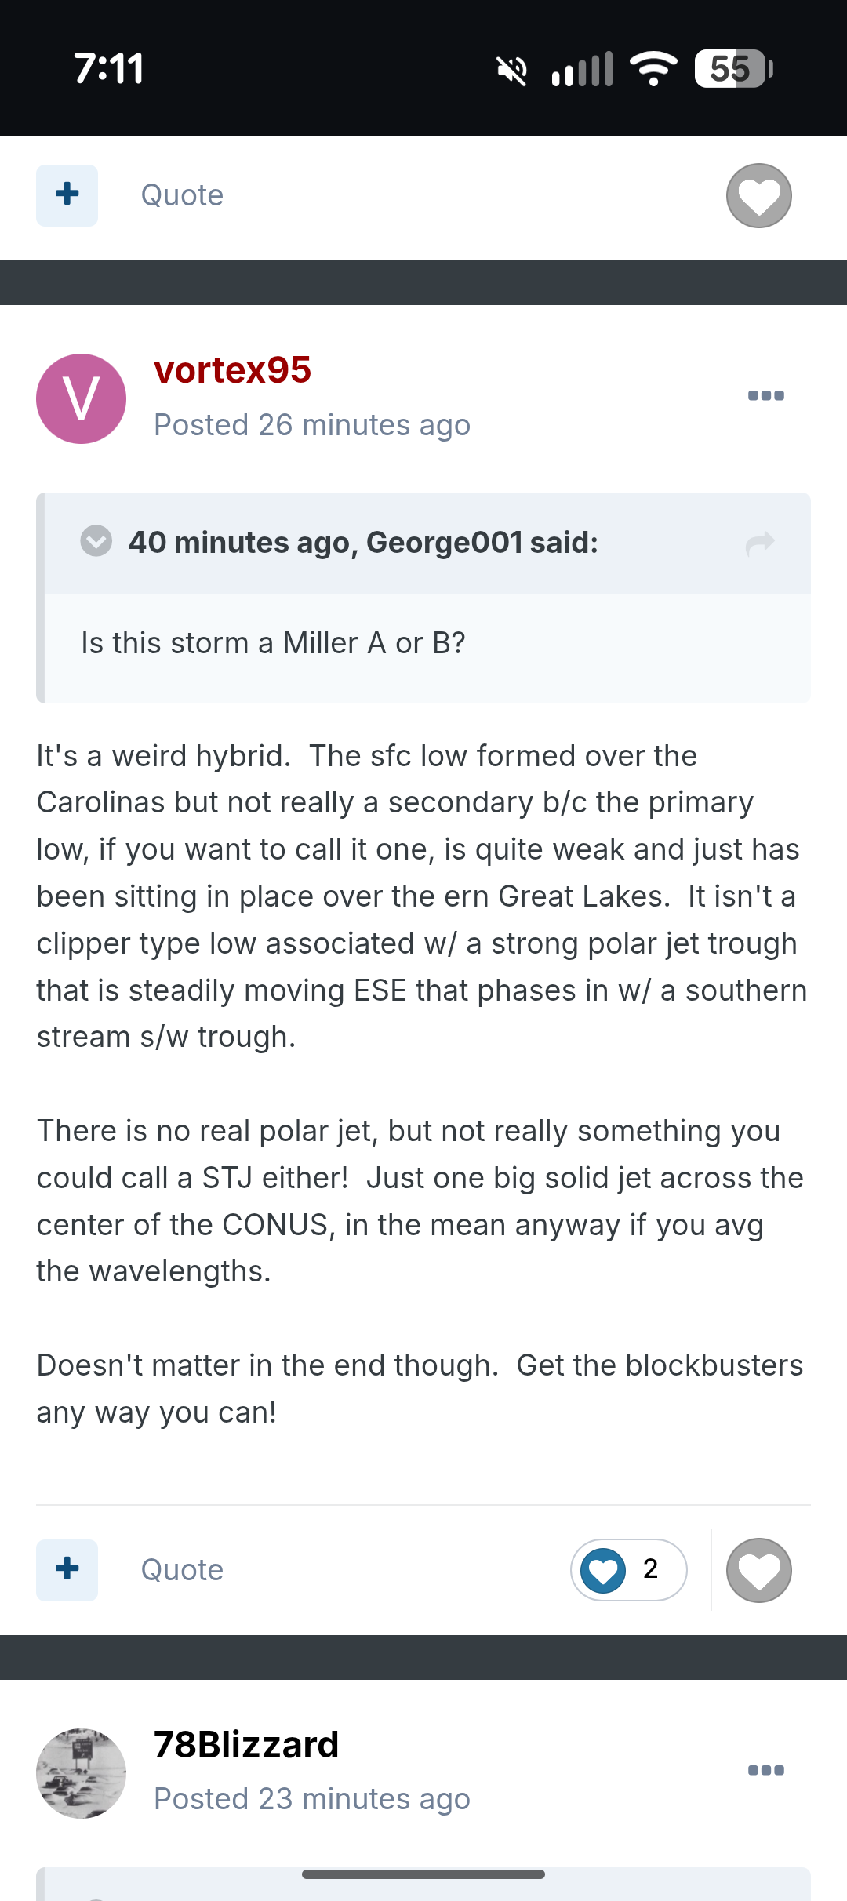The image size is (847, 1901).
Task: Collapse the George001 quote block
Action: pyautogui.click(x=96, y=541)
